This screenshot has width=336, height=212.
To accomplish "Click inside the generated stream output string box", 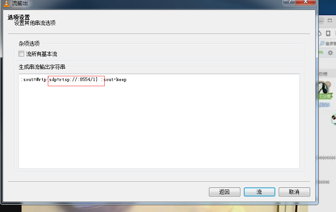I will 159,121.
